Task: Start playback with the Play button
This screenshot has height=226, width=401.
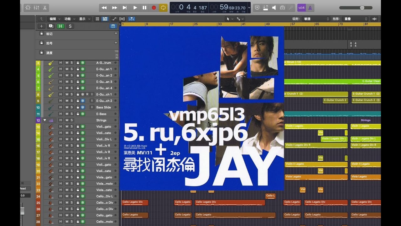Action: pos(135,8)
